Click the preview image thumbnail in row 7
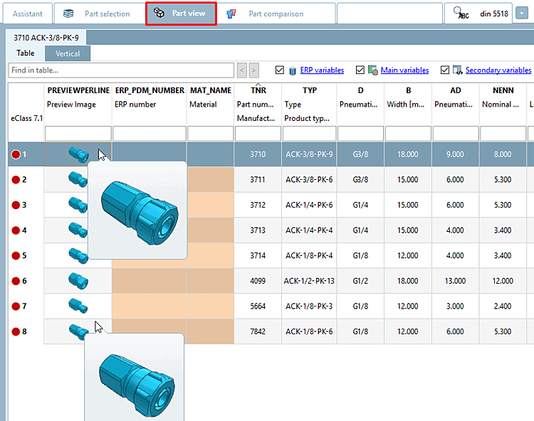 pyautogui.click(x=78, y=306)
